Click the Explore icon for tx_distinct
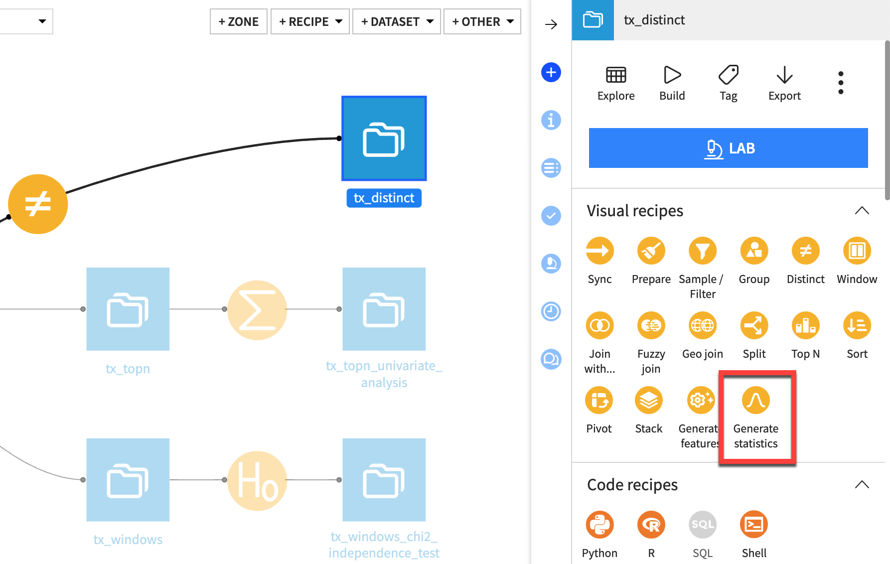 616,79
